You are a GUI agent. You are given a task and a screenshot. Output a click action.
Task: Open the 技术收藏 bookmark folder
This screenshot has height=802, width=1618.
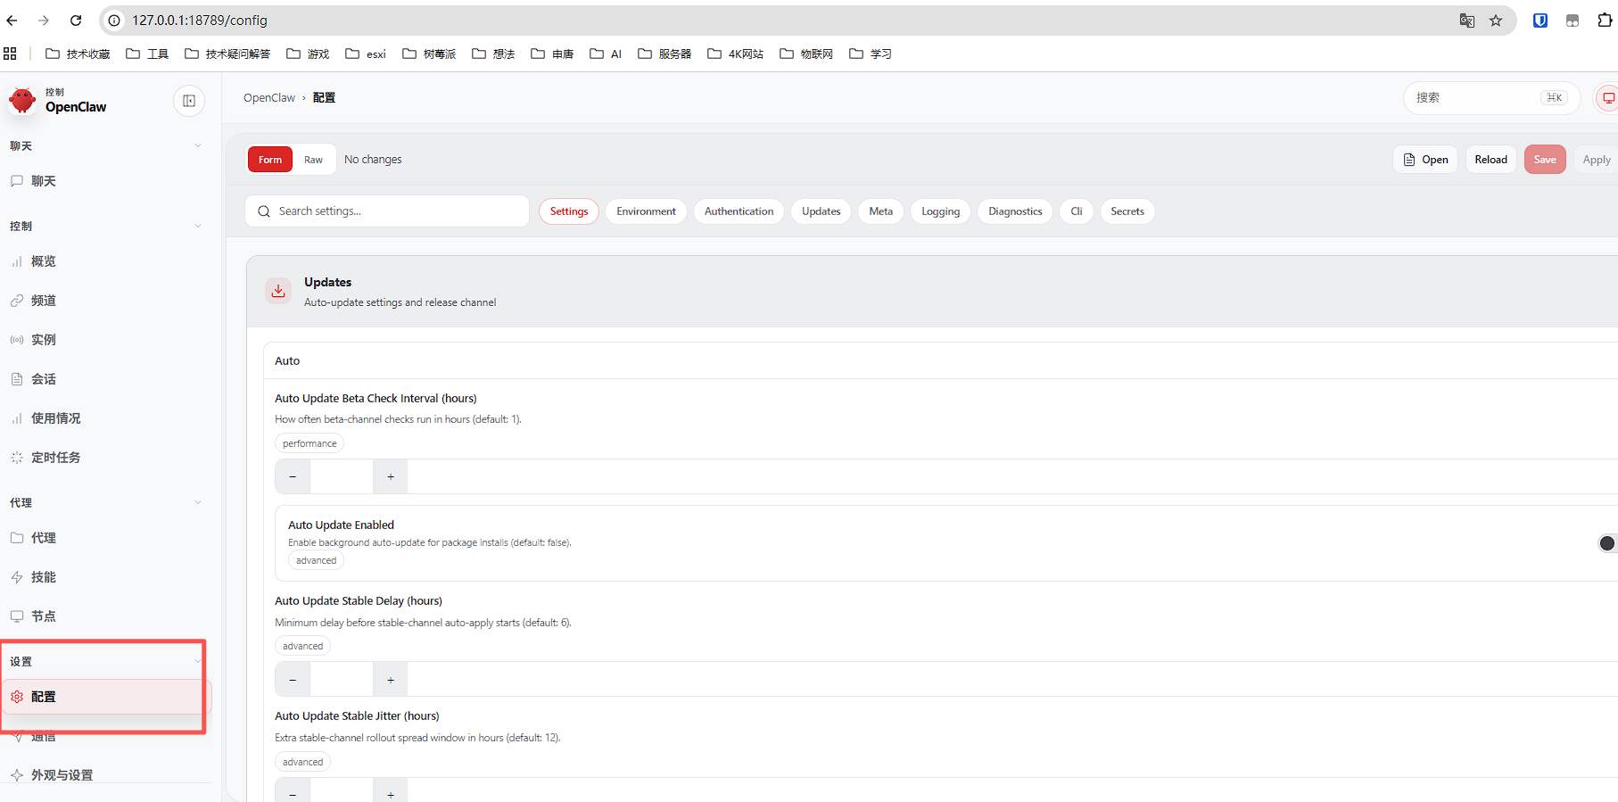coord(78,54)
